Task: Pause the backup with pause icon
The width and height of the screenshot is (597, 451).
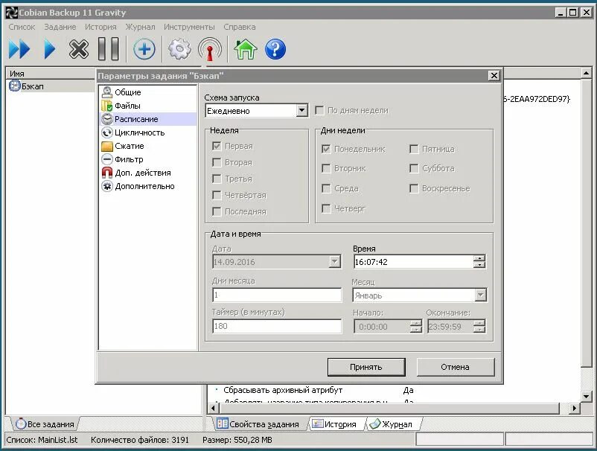Action: pyautogui.click(x=109, y=48)
